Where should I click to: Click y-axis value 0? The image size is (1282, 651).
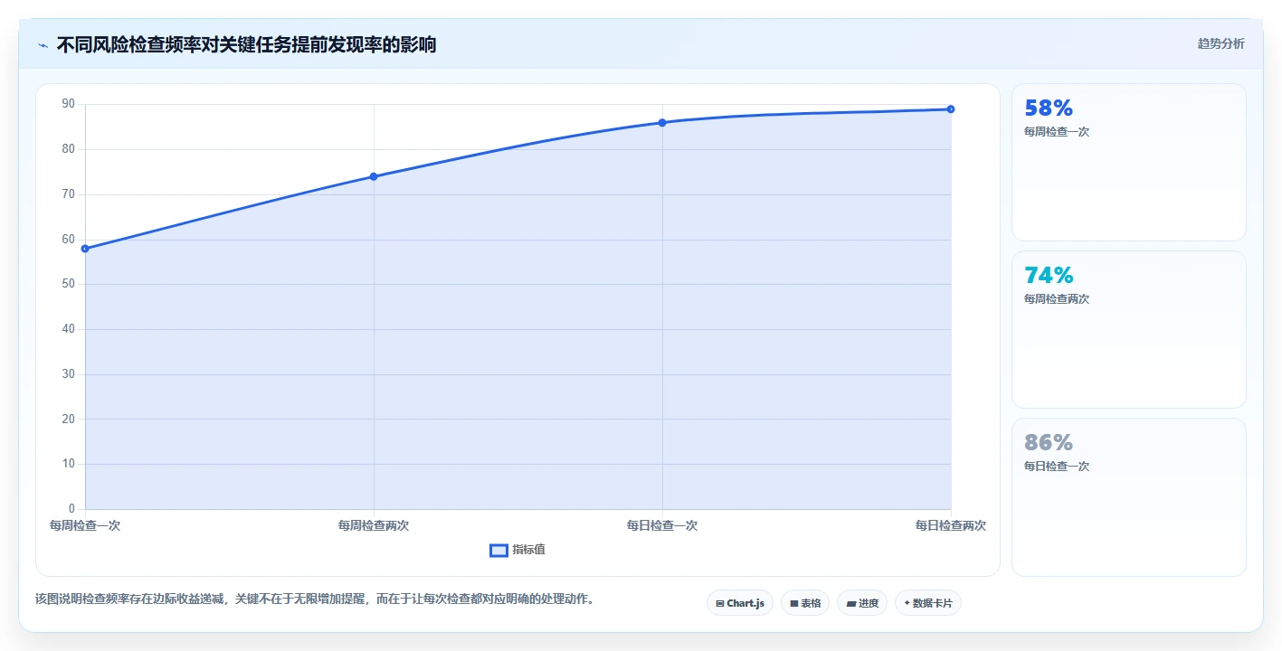pyautogui.click(x=71, y=509)
